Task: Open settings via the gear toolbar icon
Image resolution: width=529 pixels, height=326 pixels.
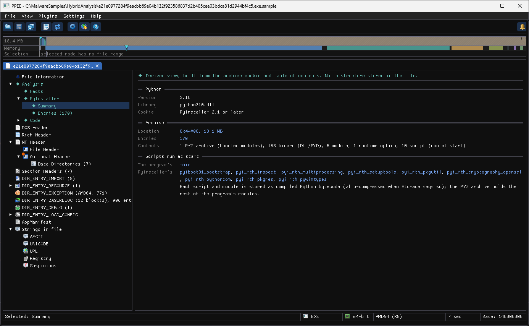Action: [x=73, y=27]
